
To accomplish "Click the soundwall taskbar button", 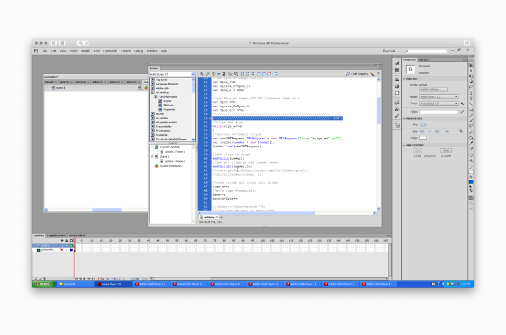I will pos(76,284).
